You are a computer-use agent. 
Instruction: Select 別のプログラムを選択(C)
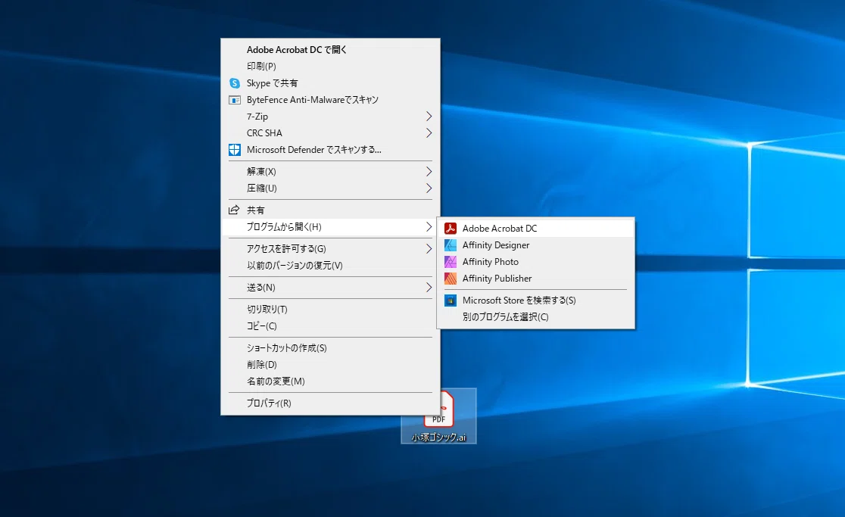[535, 317]
